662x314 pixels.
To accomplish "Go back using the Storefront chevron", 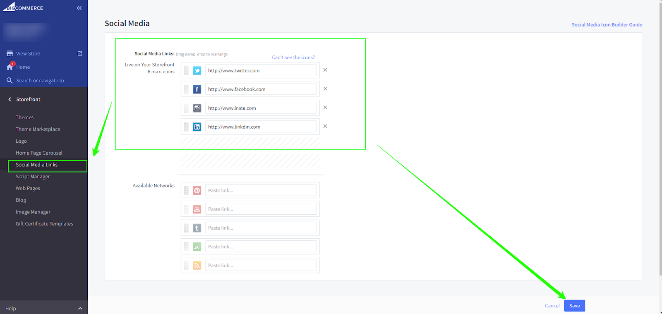I will 10,99.
